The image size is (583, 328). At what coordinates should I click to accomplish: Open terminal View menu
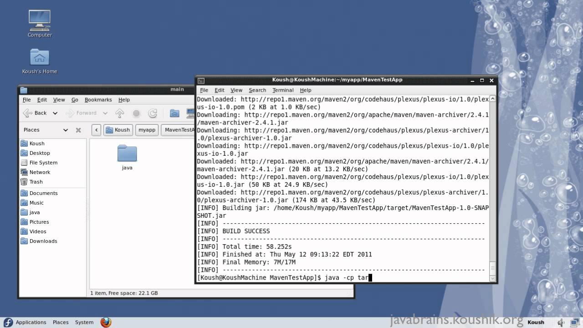236,90
